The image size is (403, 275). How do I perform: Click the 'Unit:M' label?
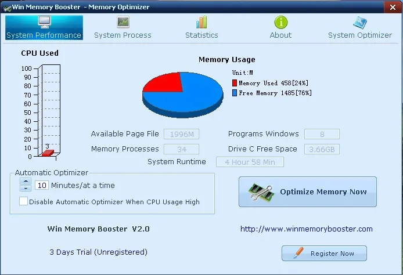coord(242,73)
